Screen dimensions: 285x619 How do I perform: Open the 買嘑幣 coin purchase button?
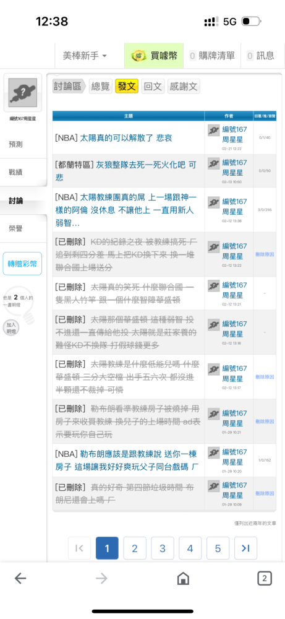154,56
